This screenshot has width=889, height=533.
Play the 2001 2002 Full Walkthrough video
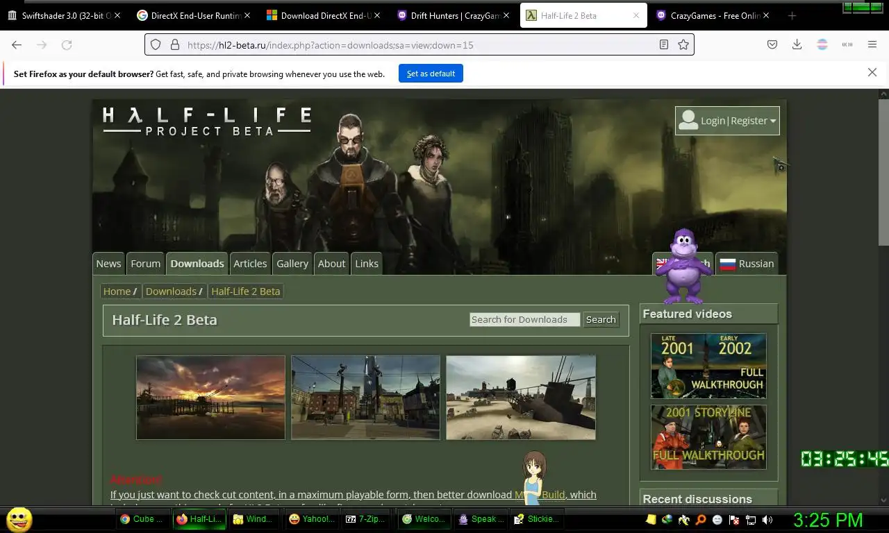coord(708,366)
